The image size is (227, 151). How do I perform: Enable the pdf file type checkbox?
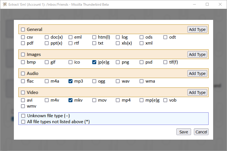click(23, 43)
